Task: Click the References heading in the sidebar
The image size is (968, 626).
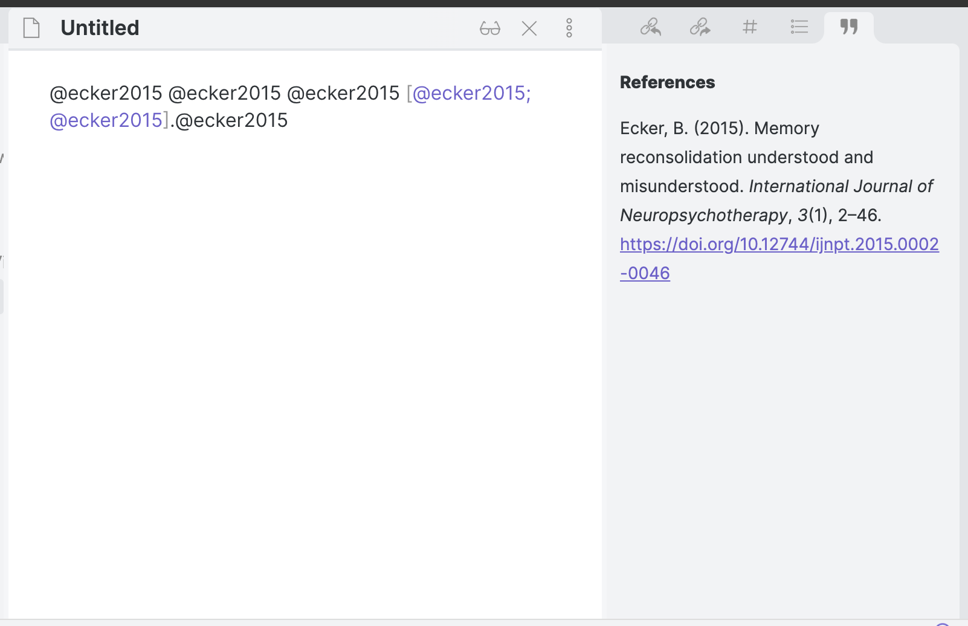Action: 667,82
